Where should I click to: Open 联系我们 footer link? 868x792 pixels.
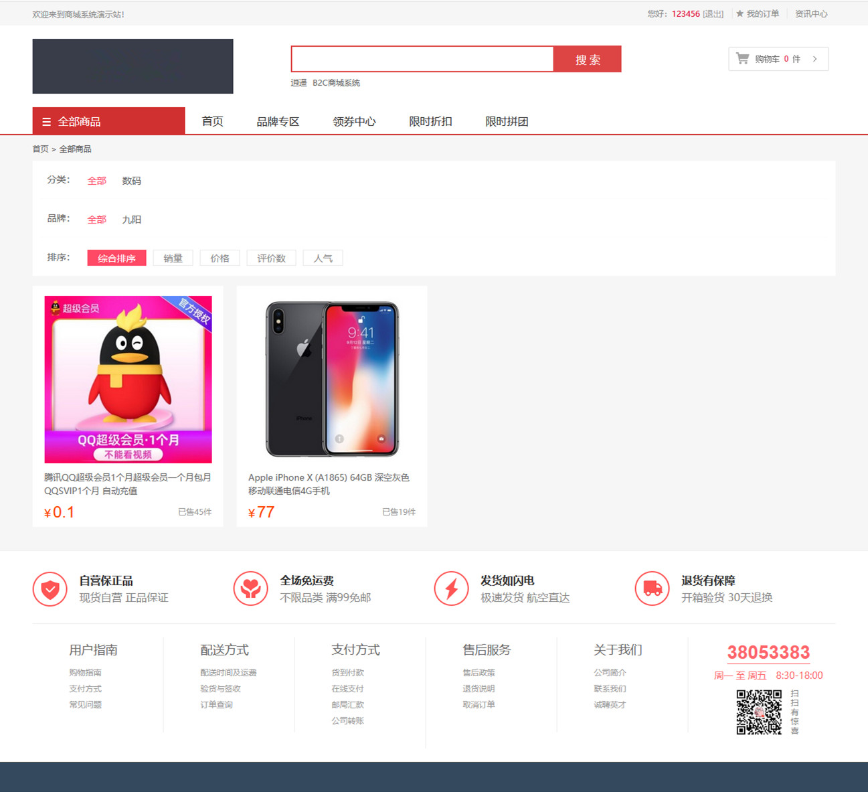(x=610, y=689)
